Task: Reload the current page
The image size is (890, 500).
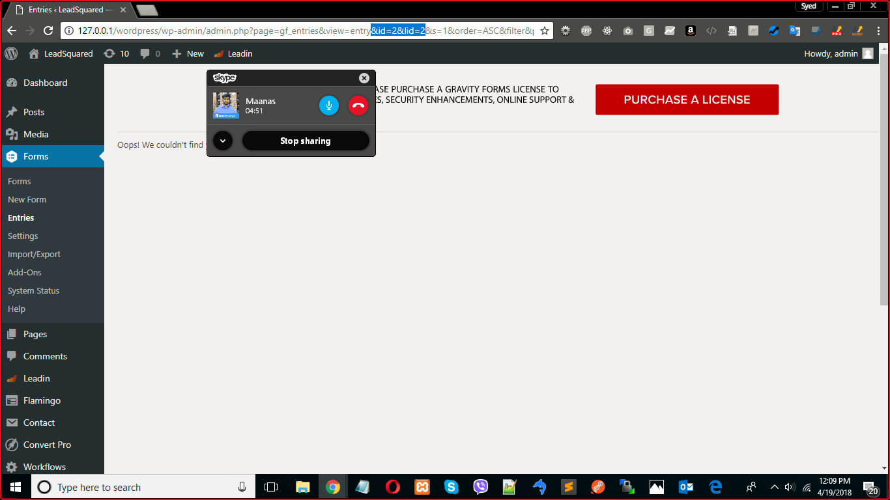Action: pyautogui.click(x=48, y=31)
